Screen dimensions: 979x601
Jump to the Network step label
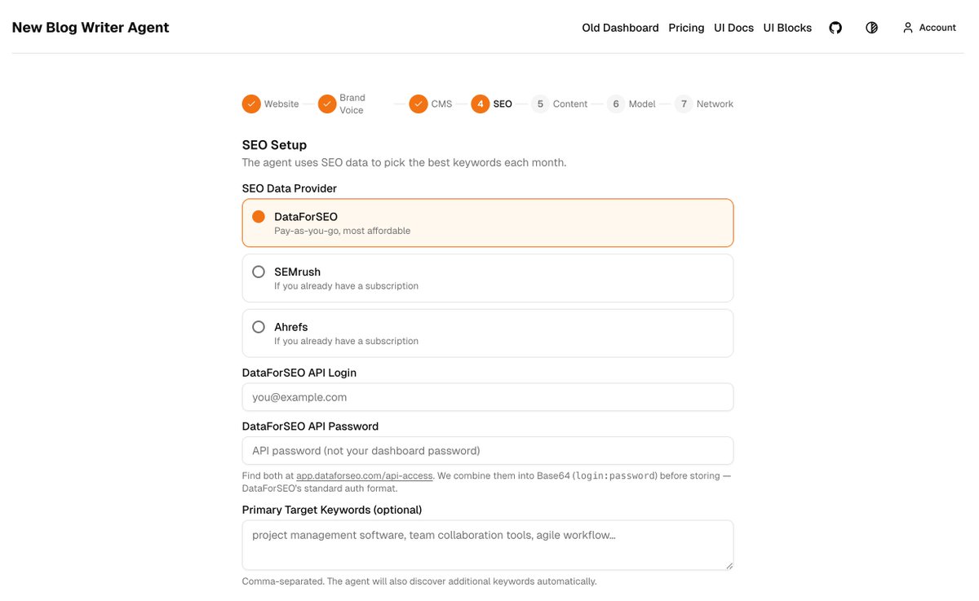715,104
